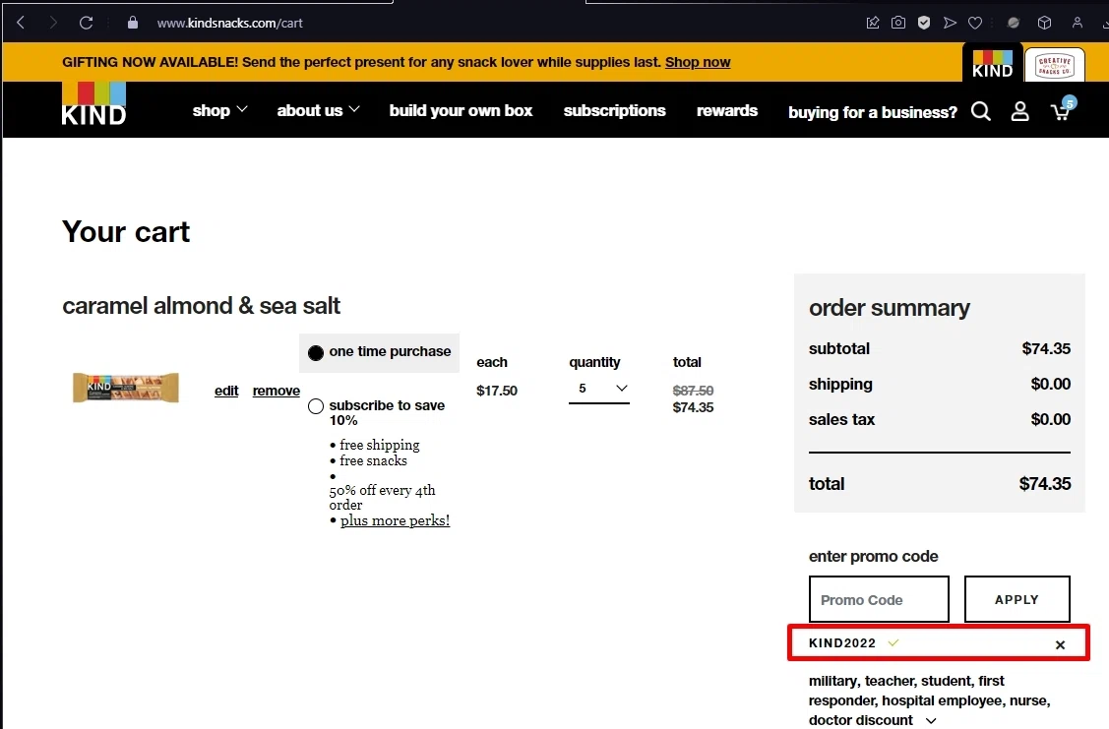Click the order total $74.35
The height and width of the screenshot is (729, 1109).
1045,484
